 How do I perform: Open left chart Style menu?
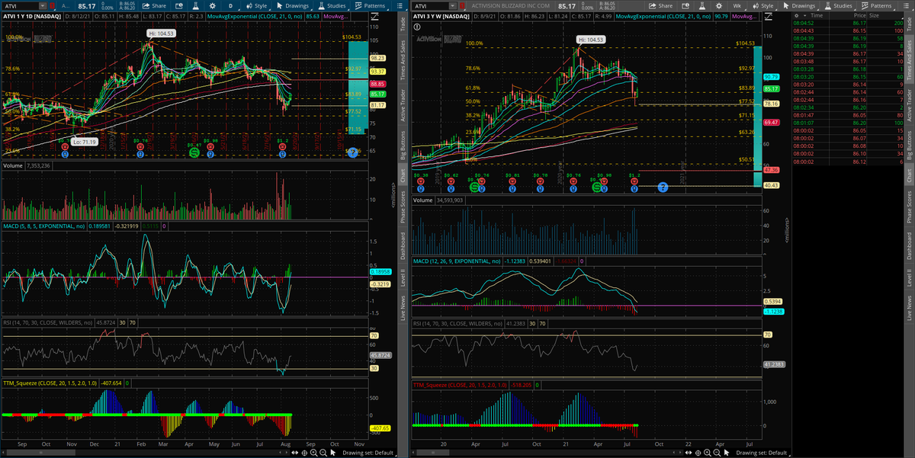pyautogui.click(x=257, y=6)
